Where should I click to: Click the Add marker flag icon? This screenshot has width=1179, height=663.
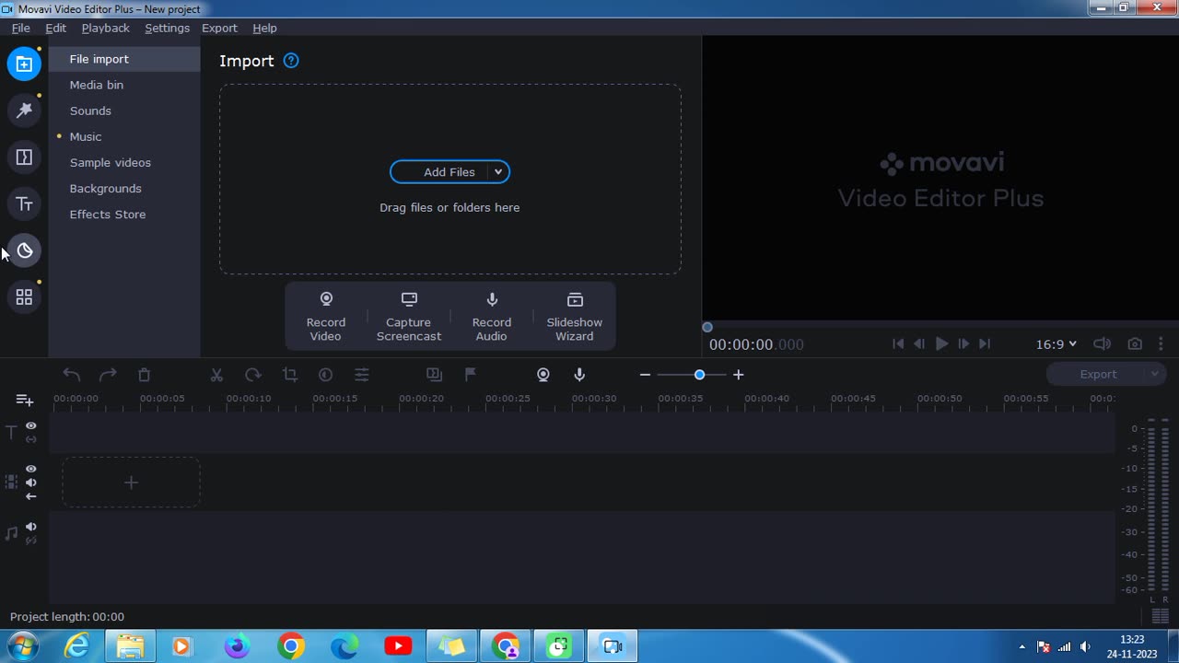(x=471, y=375)
